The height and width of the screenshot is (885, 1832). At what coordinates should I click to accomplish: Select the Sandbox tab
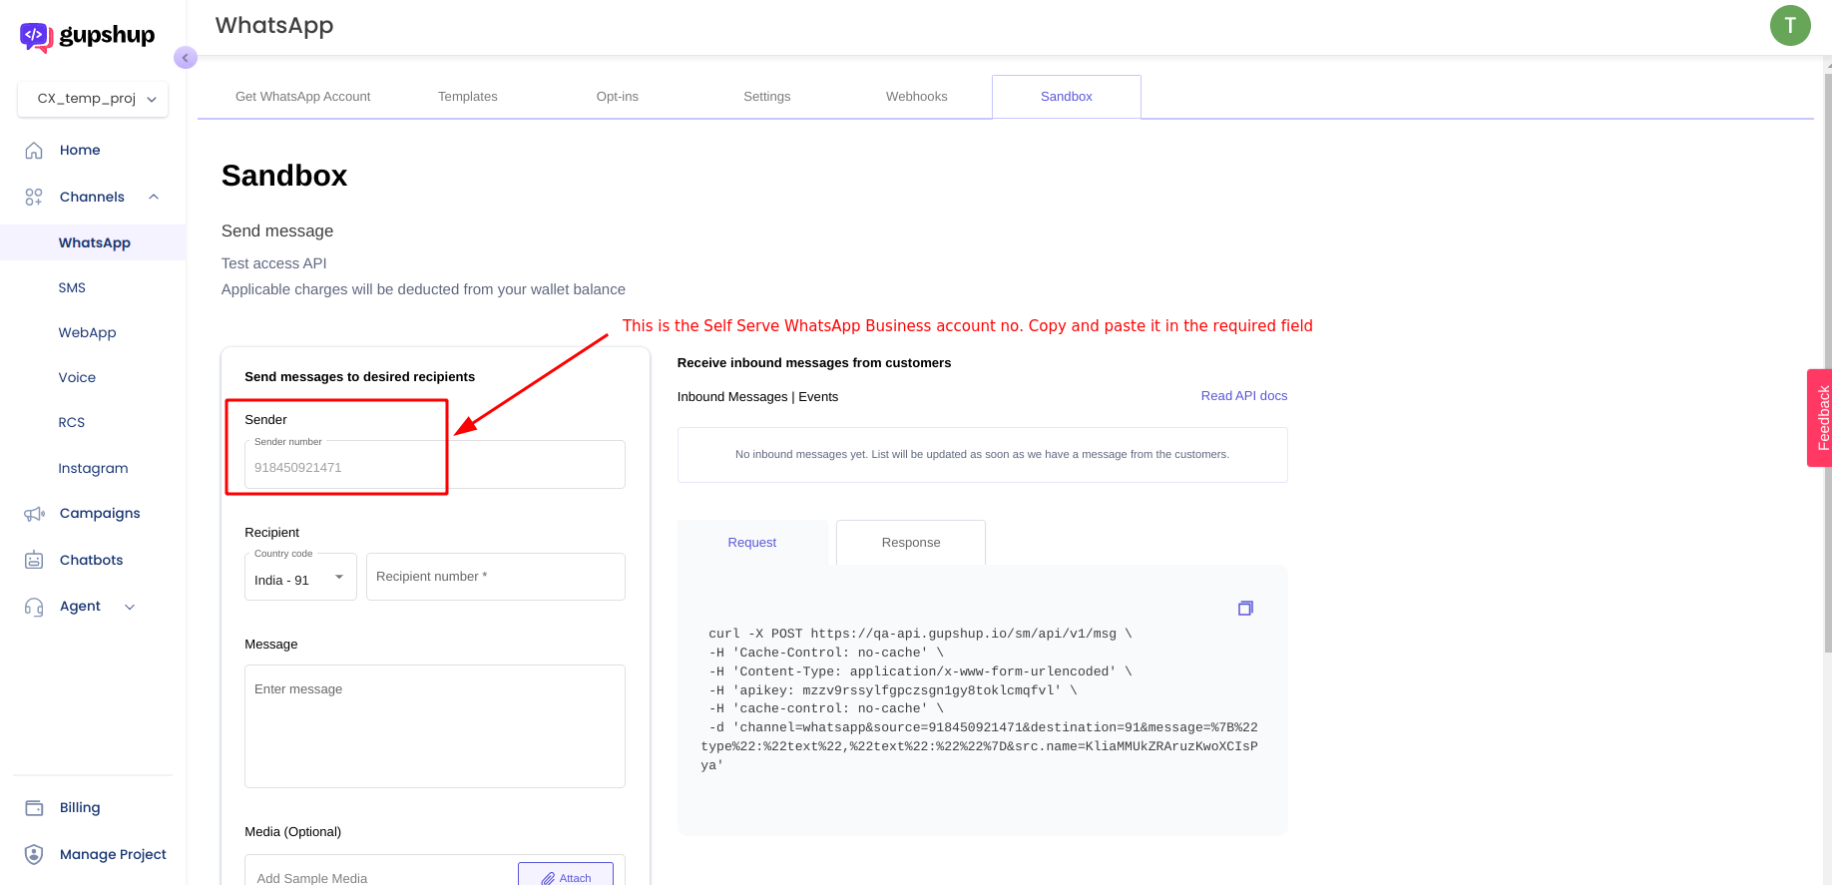point(1066,97)
